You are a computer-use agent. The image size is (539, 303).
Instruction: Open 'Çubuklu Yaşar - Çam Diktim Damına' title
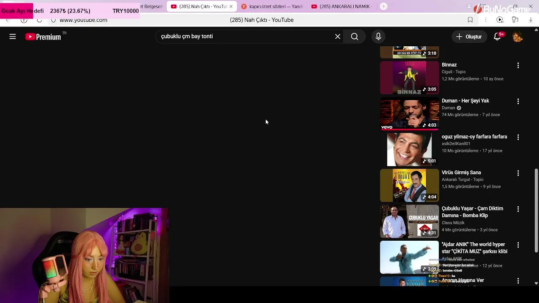click(472, 212)
